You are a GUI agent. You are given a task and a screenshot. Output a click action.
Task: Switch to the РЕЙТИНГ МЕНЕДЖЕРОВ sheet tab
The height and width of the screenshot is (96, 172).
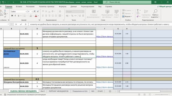pos(59,91)
